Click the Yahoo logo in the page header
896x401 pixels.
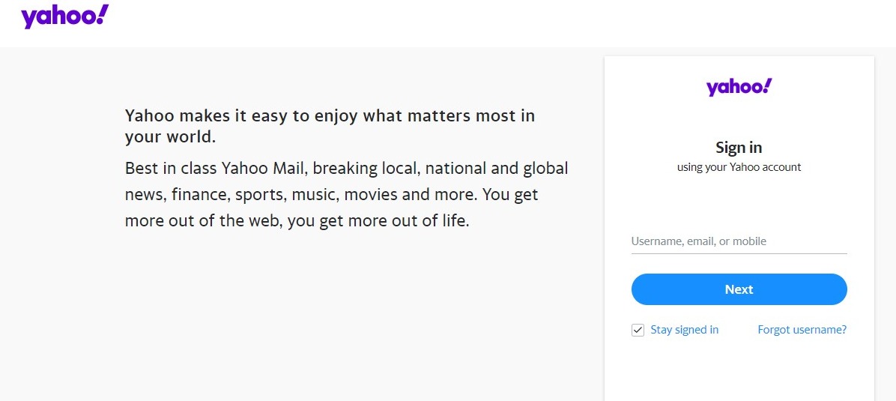[x=64, y=16]
